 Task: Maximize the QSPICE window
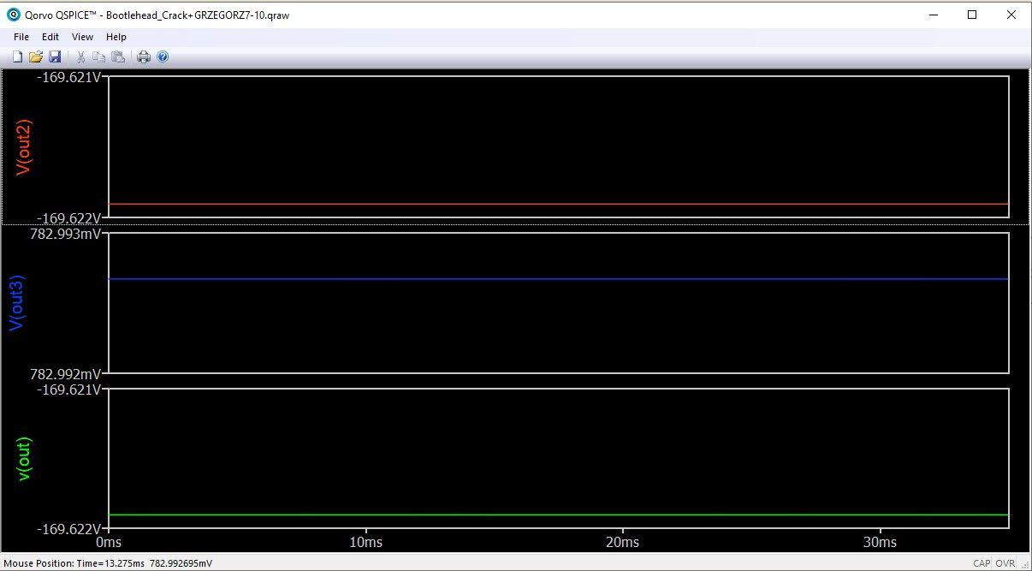coord(972,15)
